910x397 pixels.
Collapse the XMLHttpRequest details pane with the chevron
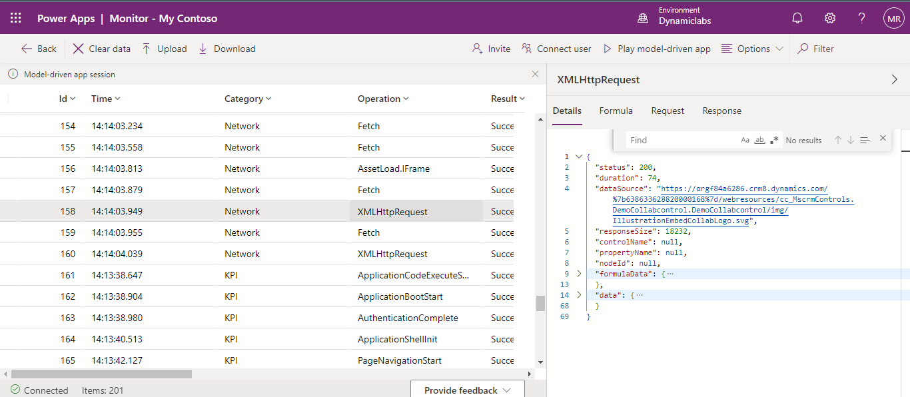coord(894,79)
